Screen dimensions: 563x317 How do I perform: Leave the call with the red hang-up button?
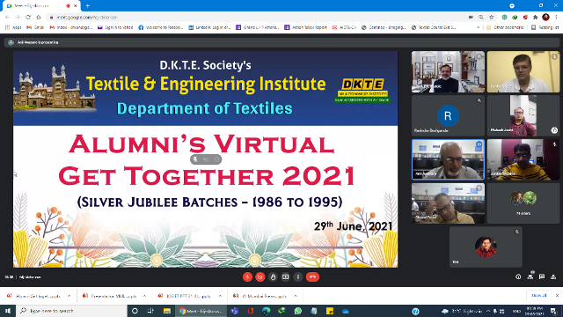coord(312,277)
